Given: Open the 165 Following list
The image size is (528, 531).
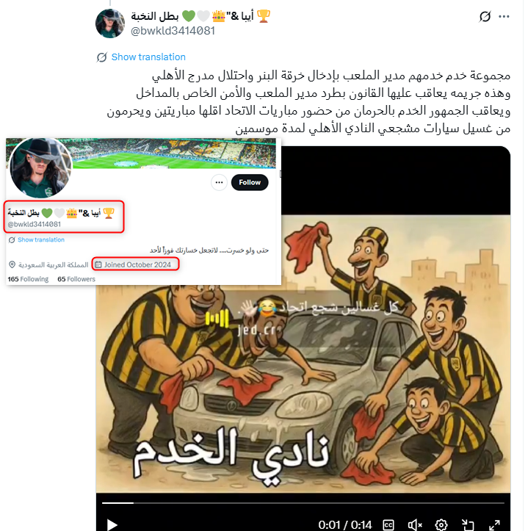Looking at the screenshot, I should (x=28, y=279).
